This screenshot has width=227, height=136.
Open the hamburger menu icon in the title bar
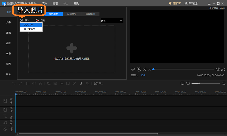[209, 3]
